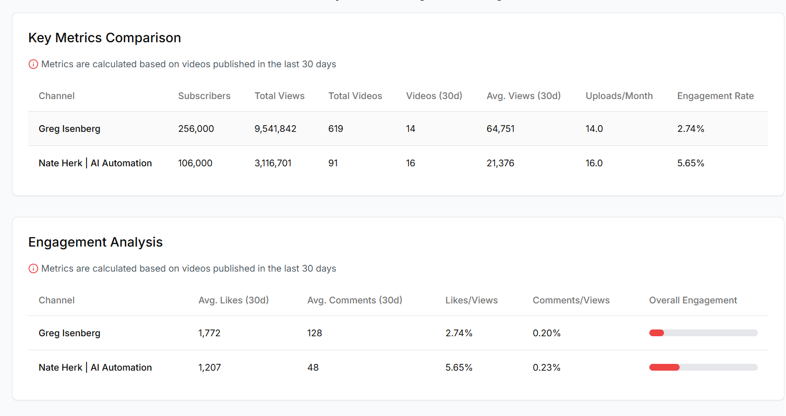The image size is (786, 416).
Task: Click the 91 total videos value
Action: [x=333, y=163]
